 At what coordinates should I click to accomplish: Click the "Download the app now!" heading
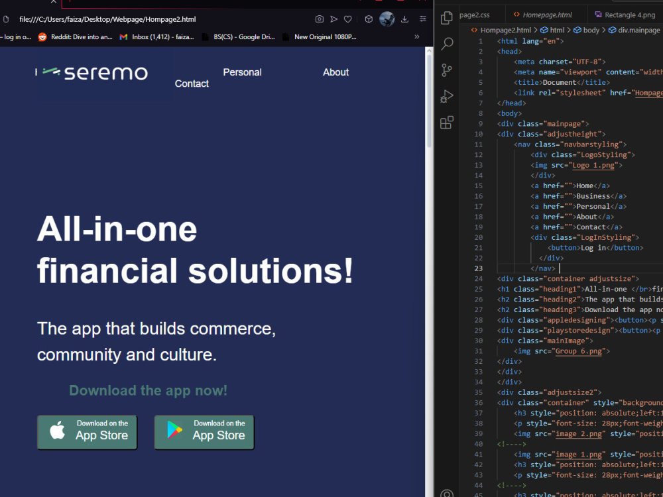coord(148,390)
